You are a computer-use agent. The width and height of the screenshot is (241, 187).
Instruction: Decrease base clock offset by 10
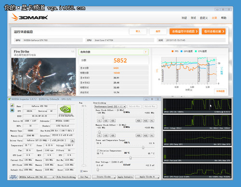pos(106,120)
